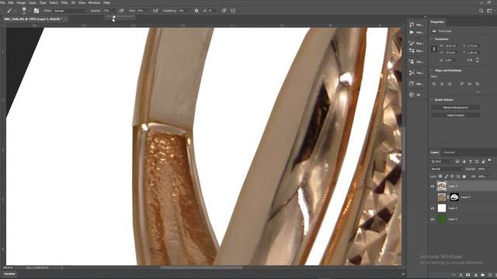Collapse the Transform section
Image resolution: width=497 pixels, height=279 pixels.
pos(432,40)
